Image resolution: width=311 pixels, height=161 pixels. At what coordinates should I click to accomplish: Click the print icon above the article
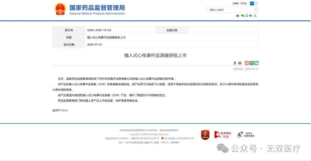point(240,63)
